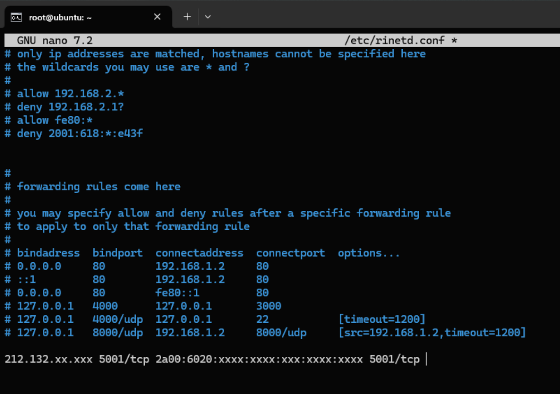
Task: Click the 2a00:6020 IPv6 connect address
Action: (259, 359)
